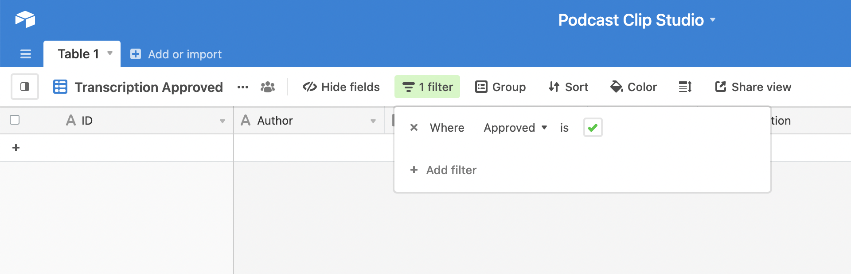Open the Color records option

tap(633, 87)
